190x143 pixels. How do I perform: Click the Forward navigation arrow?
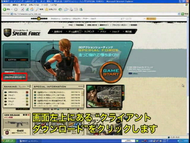coord(16,9)
